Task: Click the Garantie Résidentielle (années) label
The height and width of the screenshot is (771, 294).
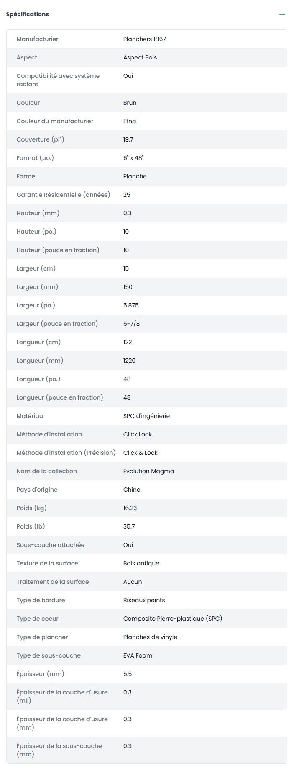Action: tap(63, 195)
